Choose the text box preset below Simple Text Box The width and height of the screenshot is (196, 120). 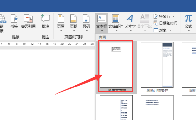(x=116, y=108)
